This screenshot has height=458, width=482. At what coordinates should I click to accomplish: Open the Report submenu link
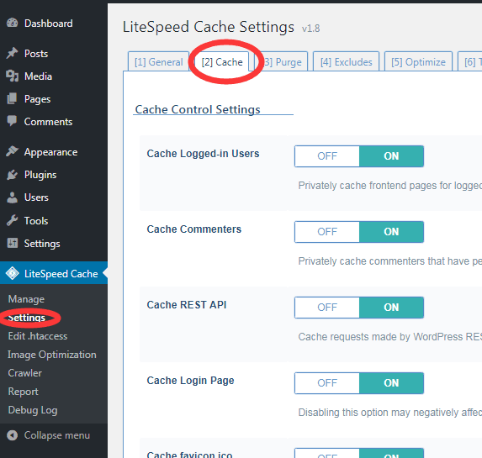(x=23, y=392)
